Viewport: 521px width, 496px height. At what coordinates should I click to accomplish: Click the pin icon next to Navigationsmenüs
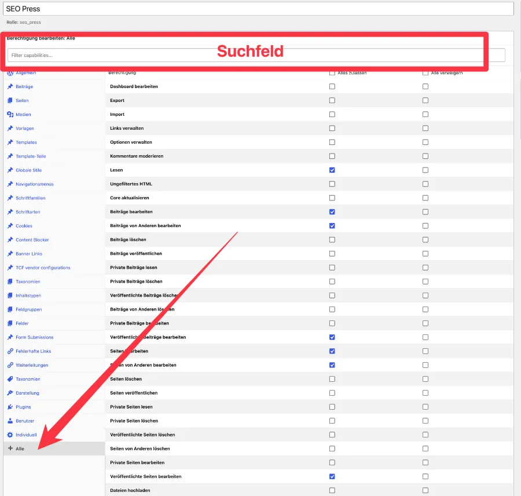10,184
